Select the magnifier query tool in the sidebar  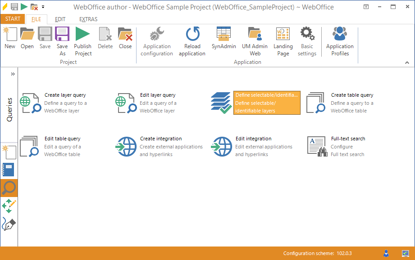point(8,188)
